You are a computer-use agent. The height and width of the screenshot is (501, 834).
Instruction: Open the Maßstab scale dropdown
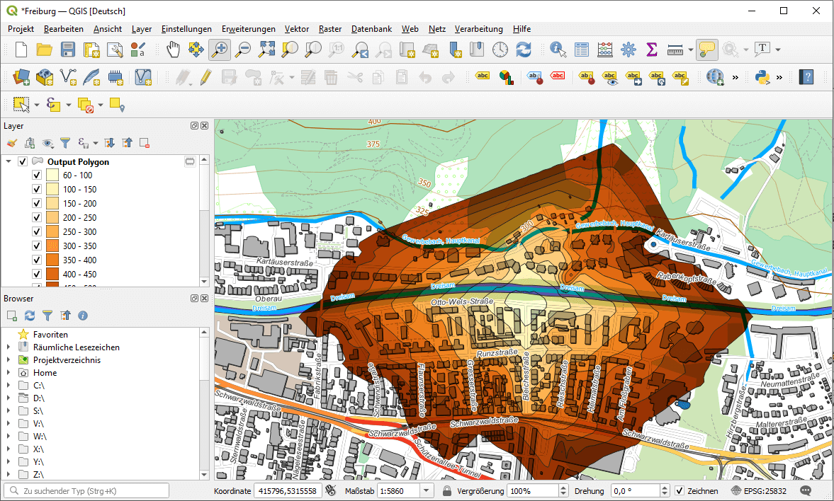[427, 490]
